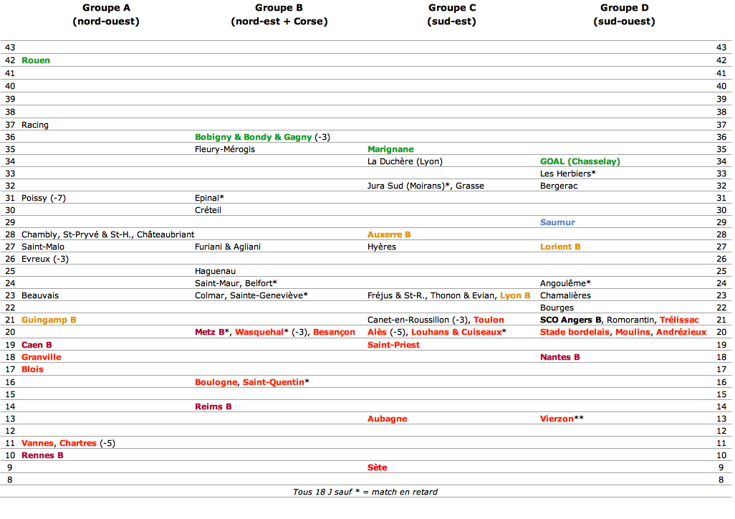Screen dimensions: 735x519
Task: Select the Racing entry at 37 points
Action: [34, 125]
